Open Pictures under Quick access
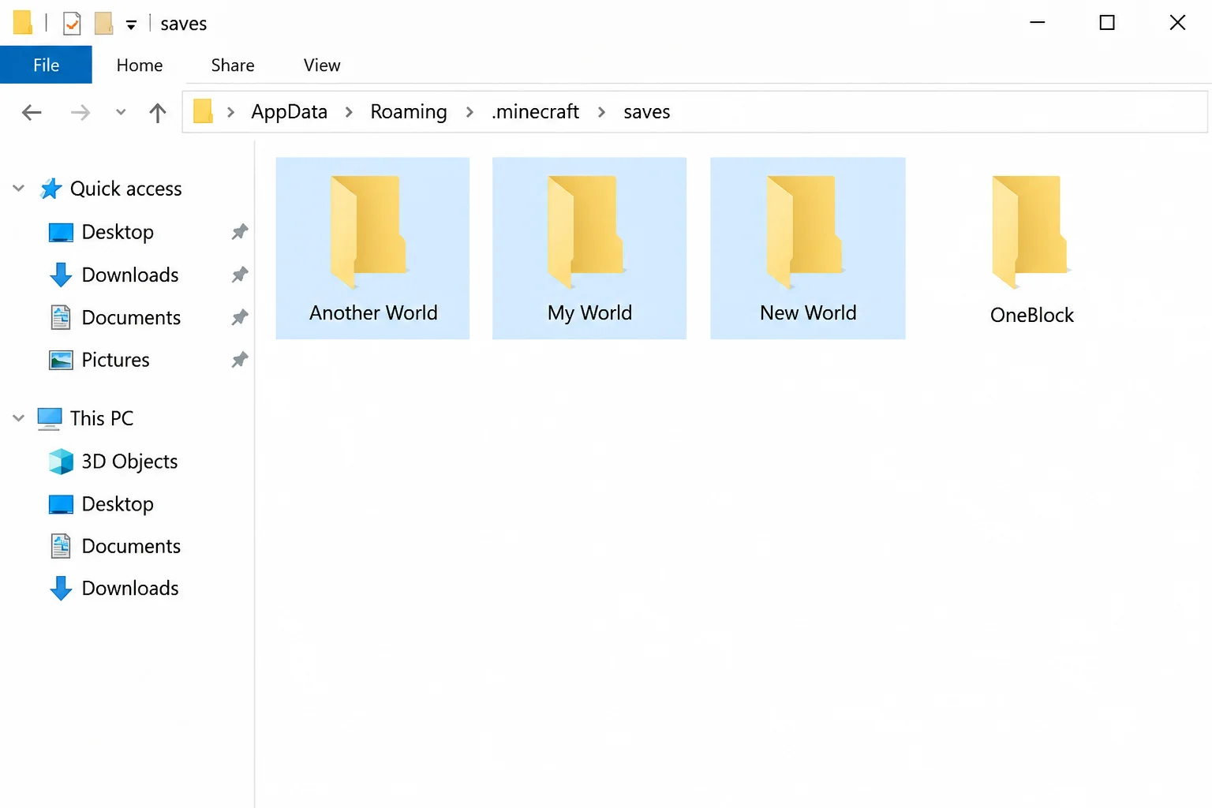 pos(99,360)
